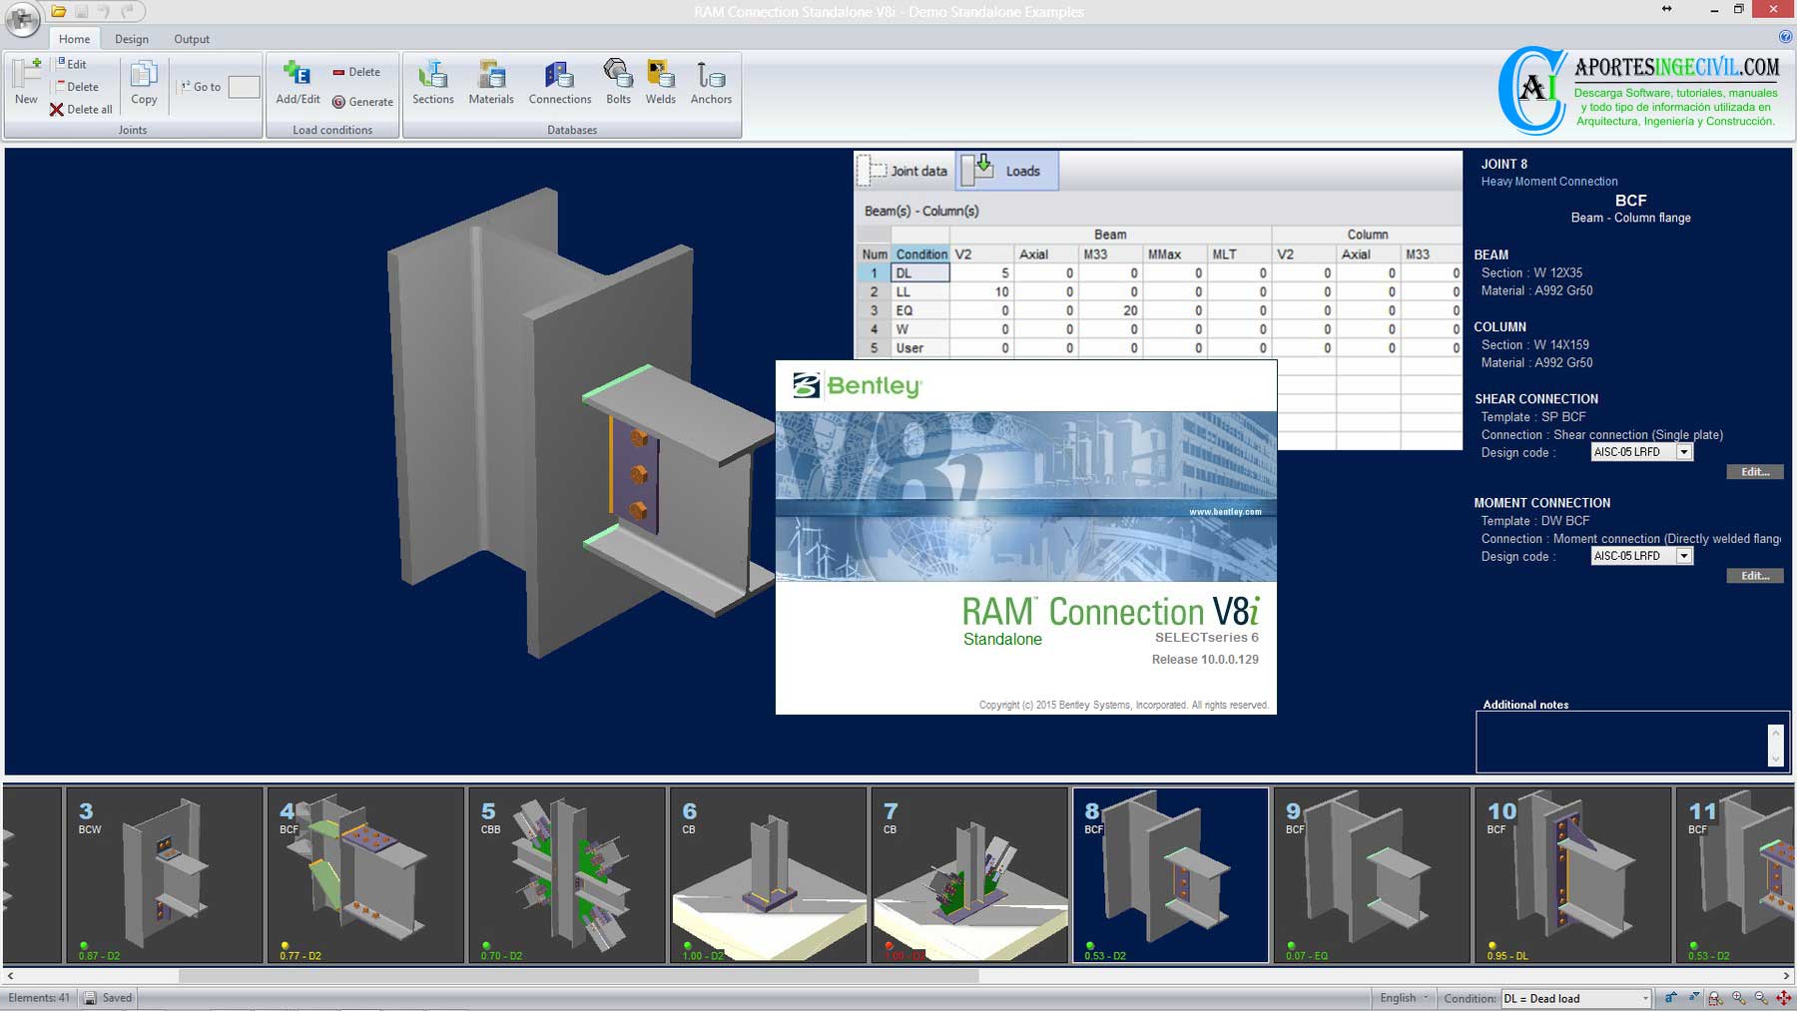The height and width of the screenshot is (1011, 1797).
Task: Click Delete all joints
Action: point(81,110)
